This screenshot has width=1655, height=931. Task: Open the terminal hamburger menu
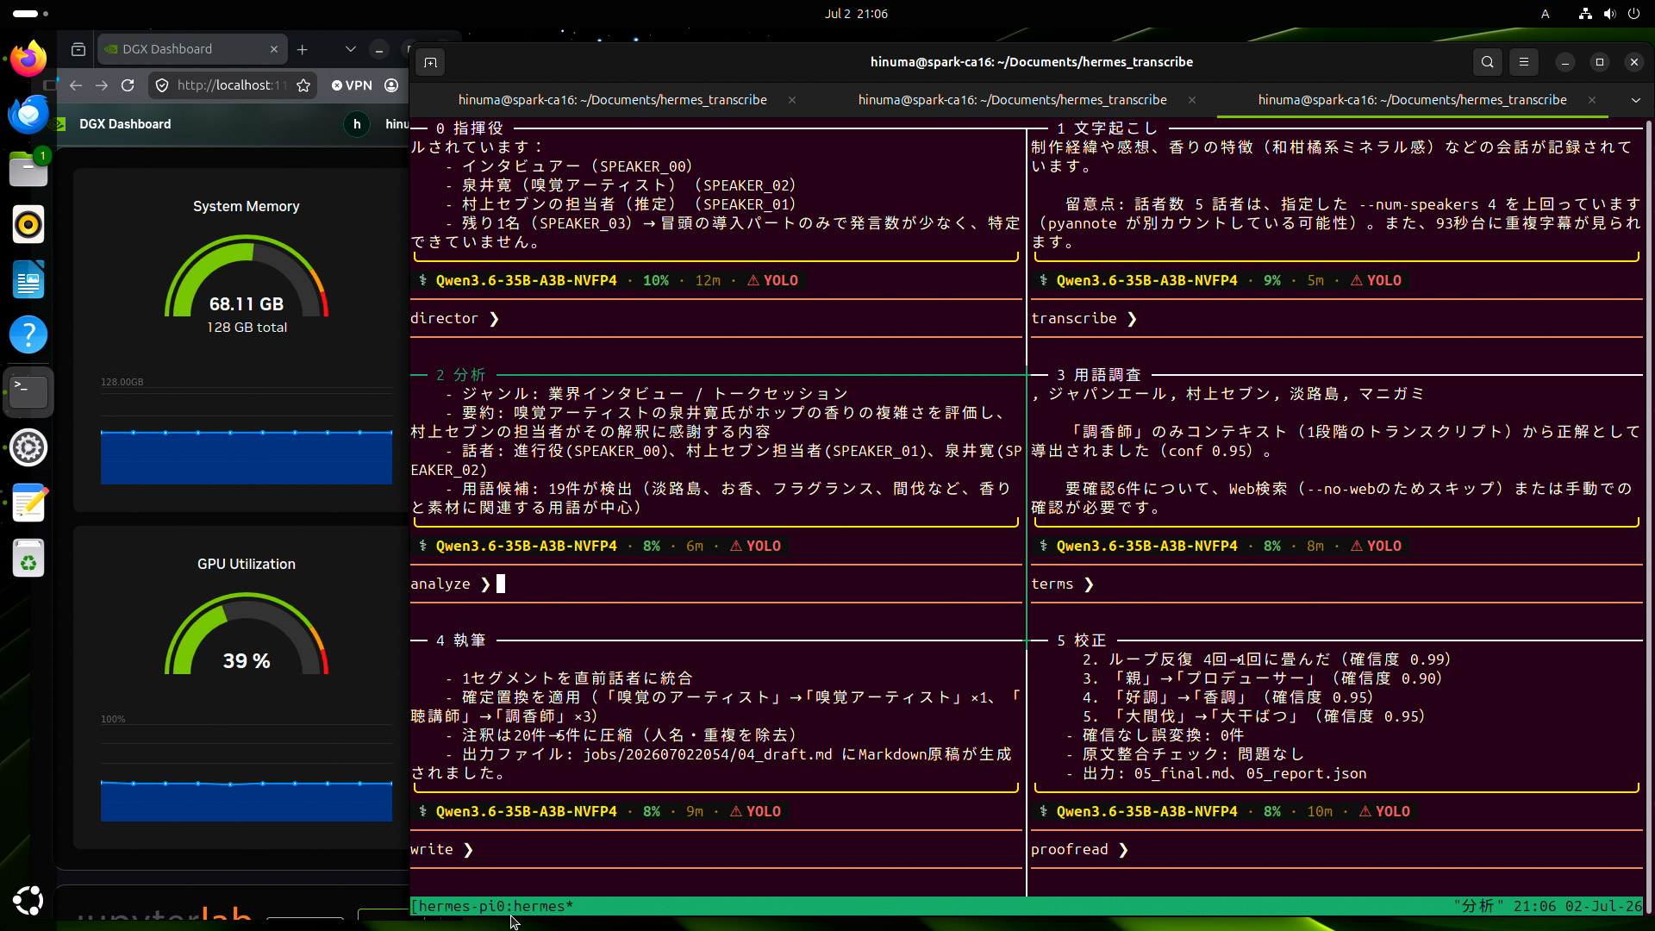point(1524,62)
